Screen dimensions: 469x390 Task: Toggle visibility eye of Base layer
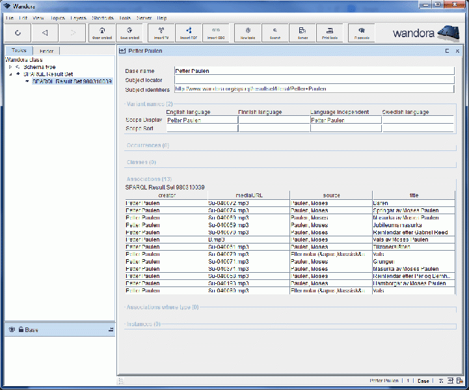coord(12,330)
